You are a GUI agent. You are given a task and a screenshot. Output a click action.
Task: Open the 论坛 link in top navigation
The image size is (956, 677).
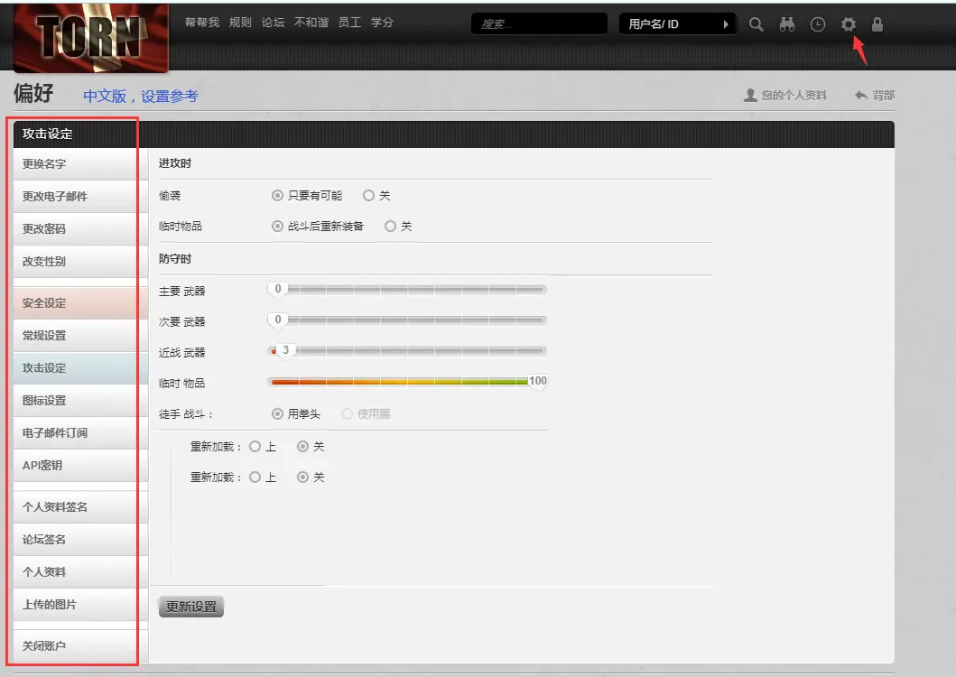click(273, 22)
